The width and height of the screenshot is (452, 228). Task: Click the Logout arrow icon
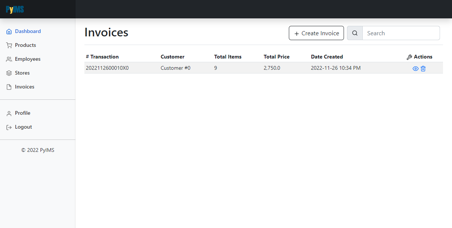(x=9, y=127)
